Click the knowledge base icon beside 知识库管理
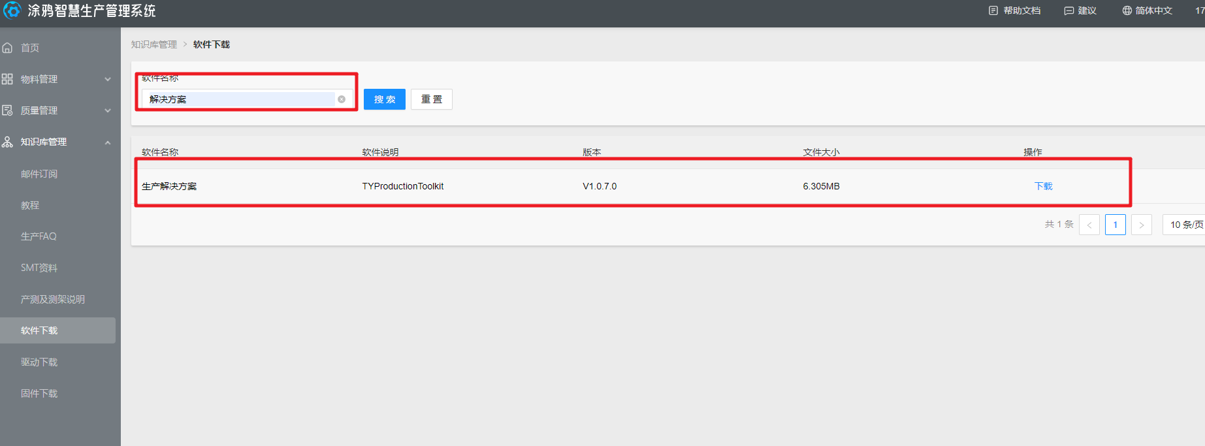The image size is (1205, 446). 7,142
